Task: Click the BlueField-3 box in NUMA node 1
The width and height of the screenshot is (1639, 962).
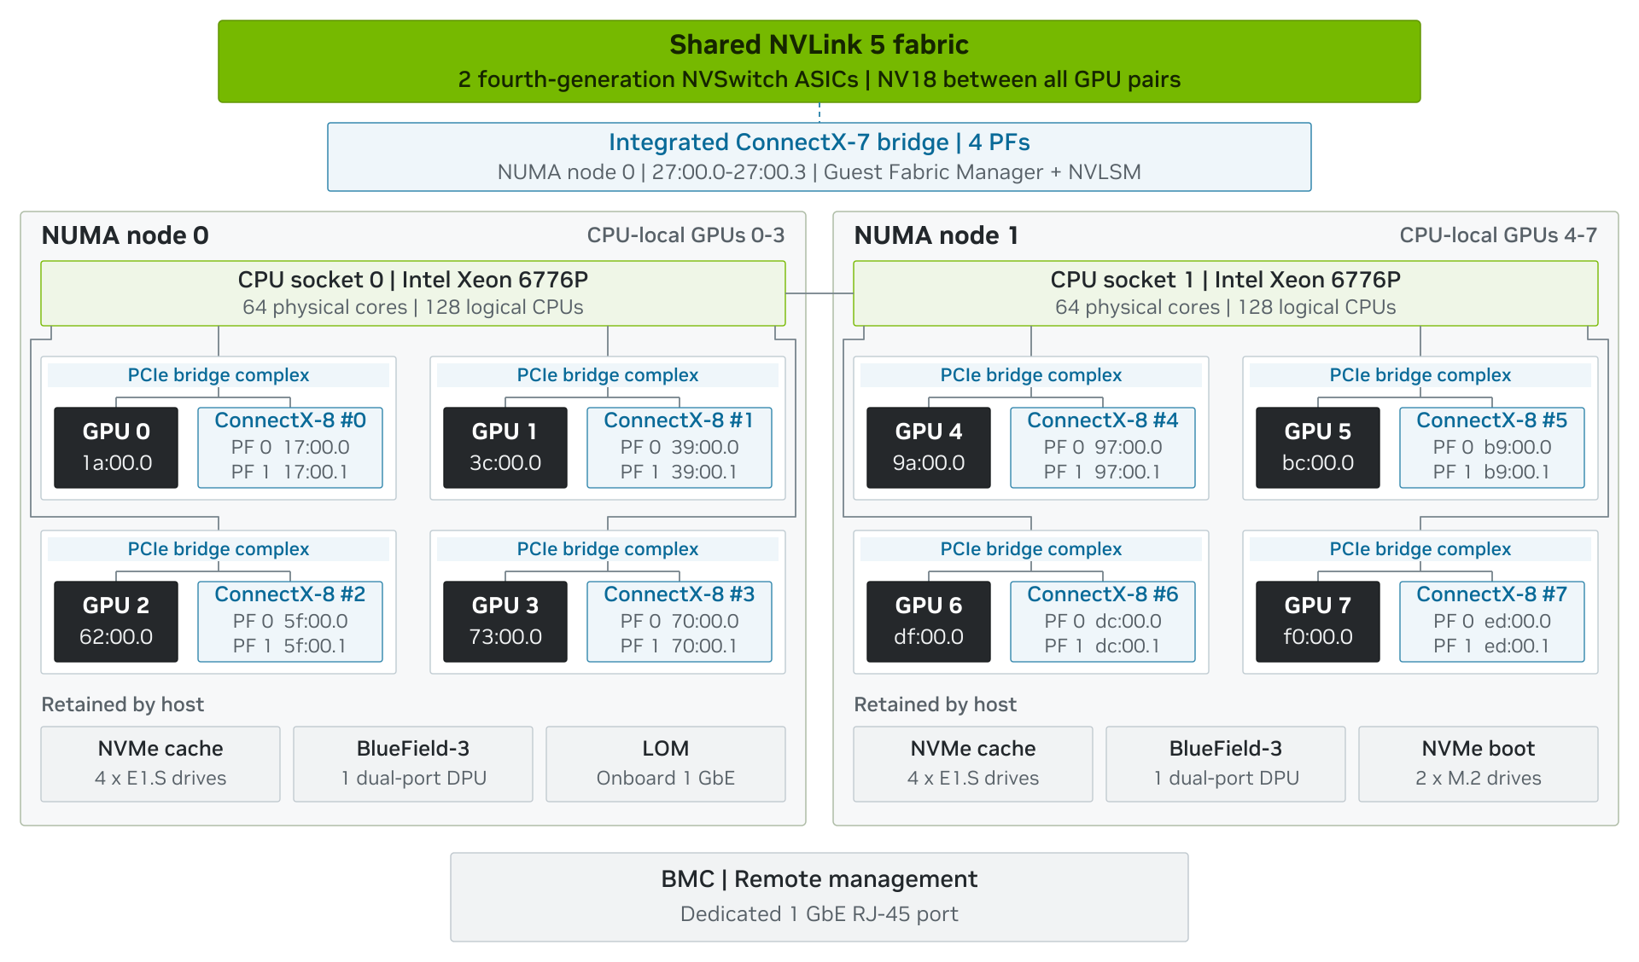Action: pyautogui.click(x=1226, y=764)
